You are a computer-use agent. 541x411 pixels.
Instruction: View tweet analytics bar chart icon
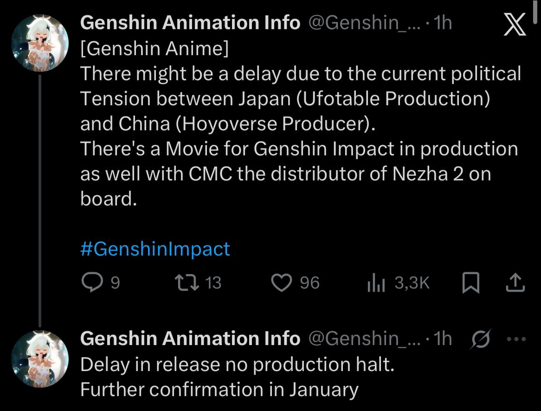376,282
